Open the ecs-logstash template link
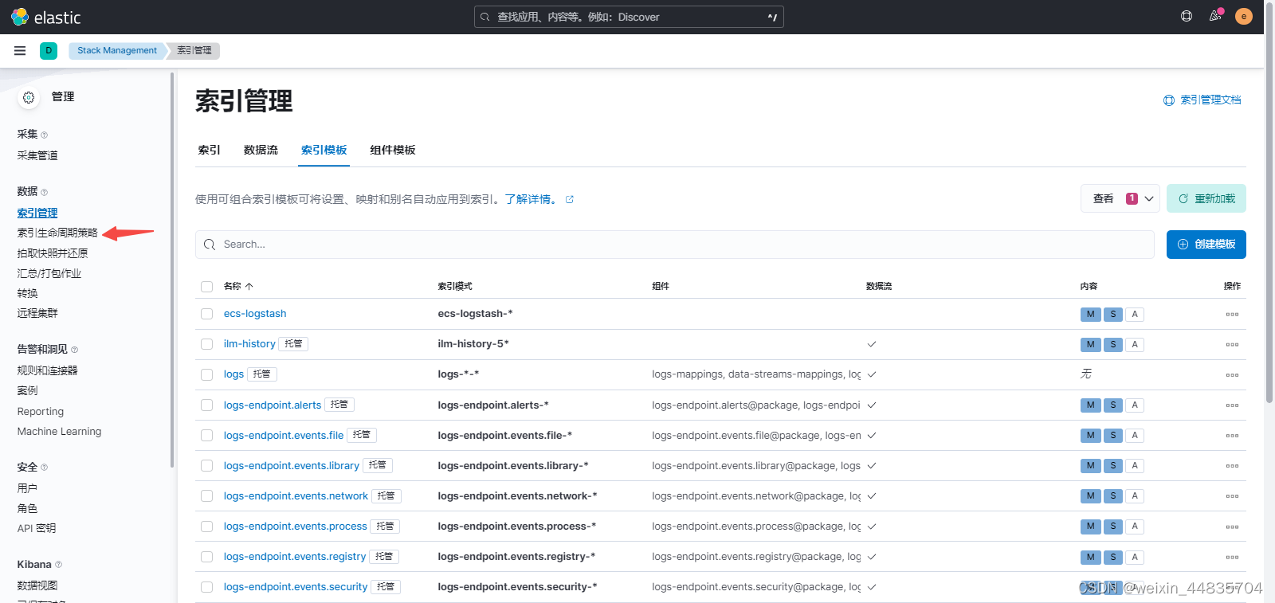The image size is (1275, 603). [x=255, y=314]
